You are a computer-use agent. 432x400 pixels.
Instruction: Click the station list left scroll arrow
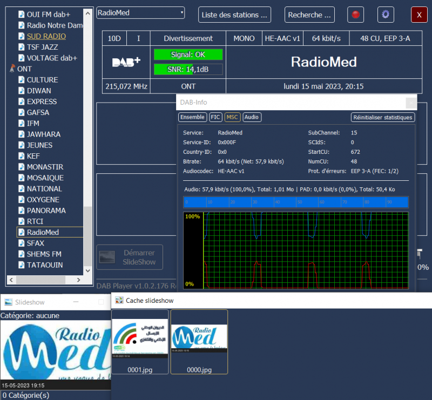(x=11, y=280)
